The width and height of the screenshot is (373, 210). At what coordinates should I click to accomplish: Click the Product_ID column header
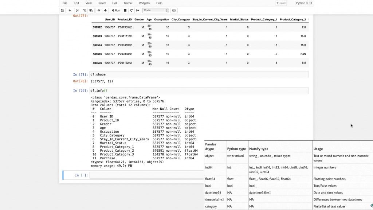click(x=125, y=20)
